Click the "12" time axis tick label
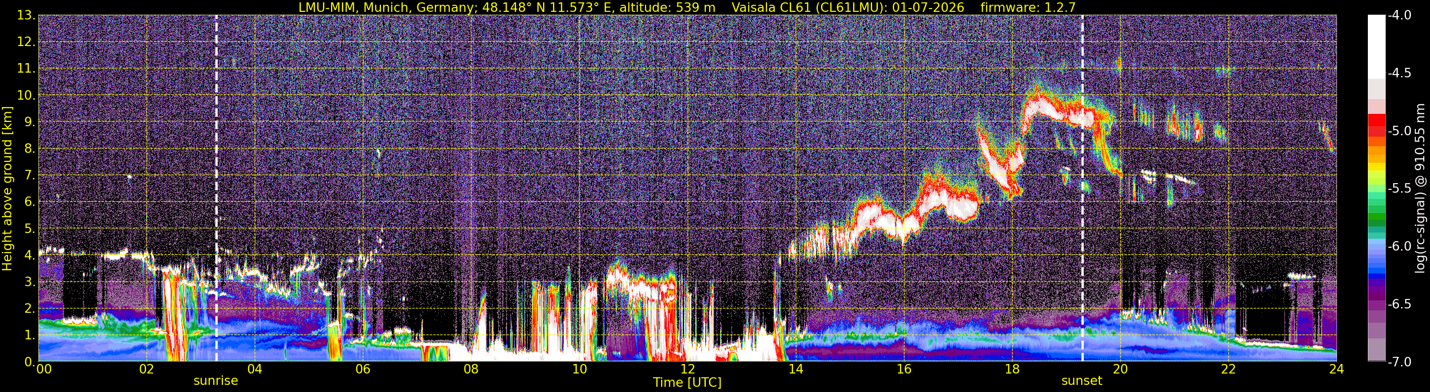 [x=687, y=370]
